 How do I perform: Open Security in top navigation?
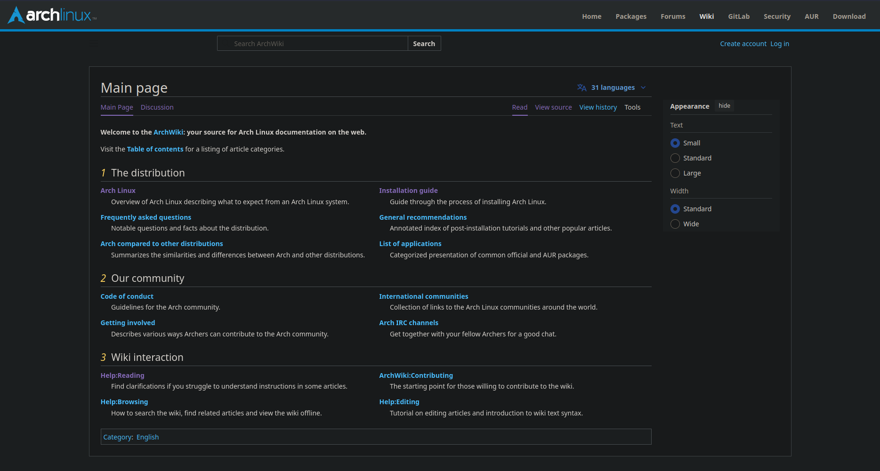click(777, 16)
